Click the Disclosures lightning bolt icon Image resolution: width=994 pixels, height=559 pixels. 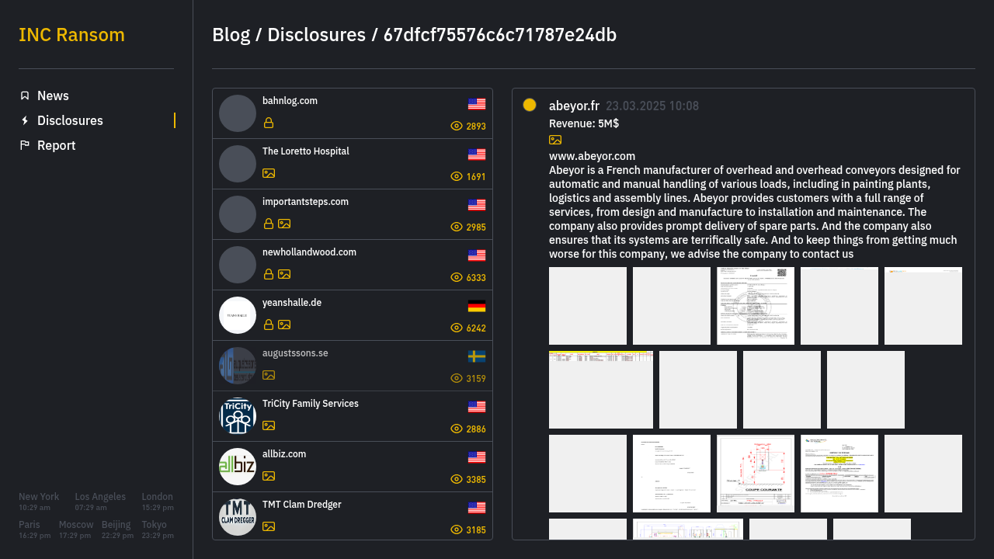click(x=25, y=120)
